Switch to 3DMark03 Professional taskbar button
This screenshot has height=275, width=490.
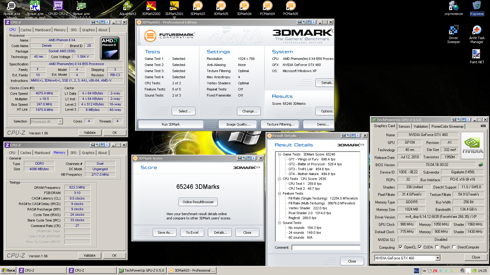192,270
